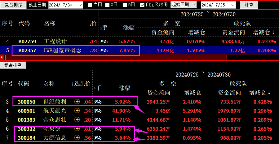Click lower 敢死队 资金流向 column header
Screen dimensions: 279x144
[x=229, y=93]
